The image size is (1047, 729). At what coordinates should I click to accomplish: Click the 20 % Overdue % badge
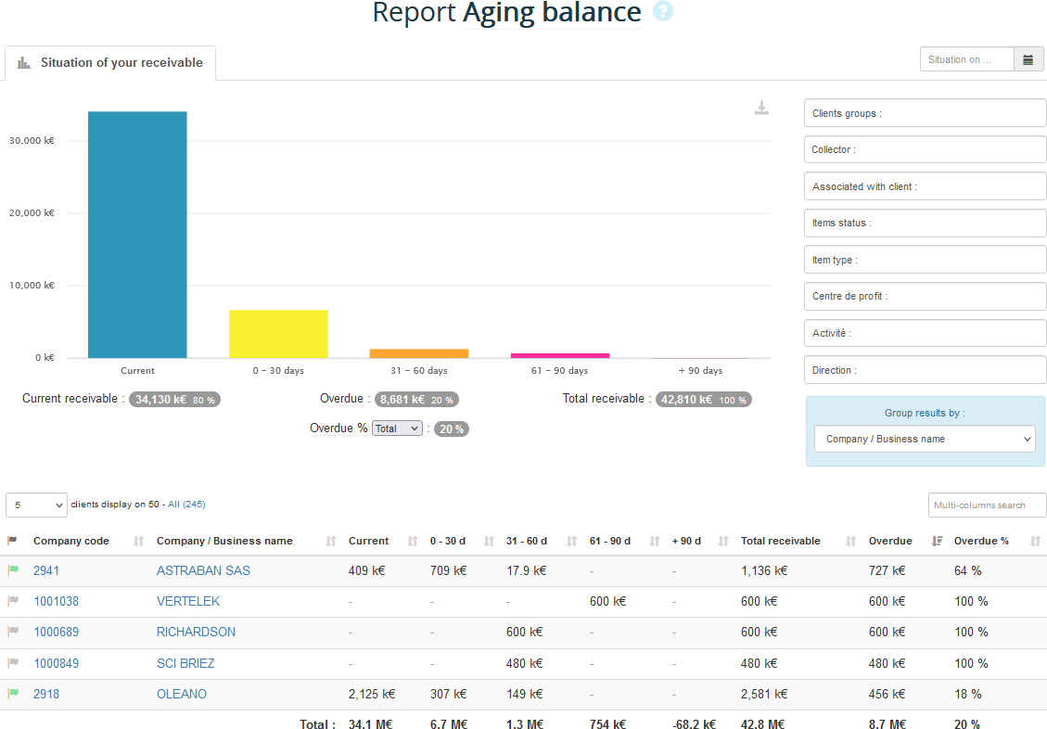[x=452, y=428]
